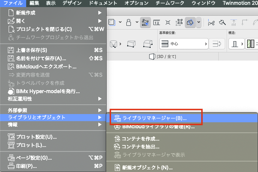
Task: Click the new document icon beside 新規作成
Action: point(11,13)
